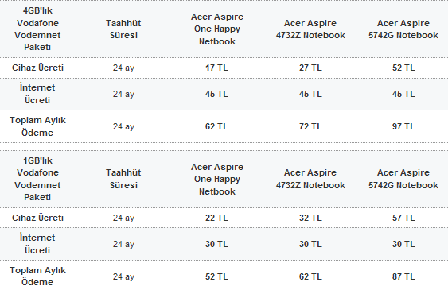Select the 97 TL total monthly payment

[403, 126]
